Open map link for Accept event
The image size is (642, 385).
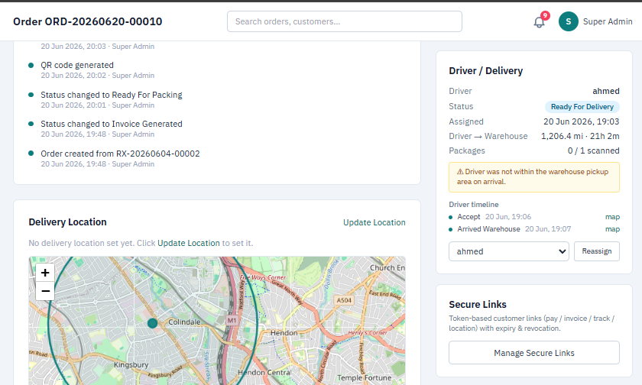(x=612, y=217)
